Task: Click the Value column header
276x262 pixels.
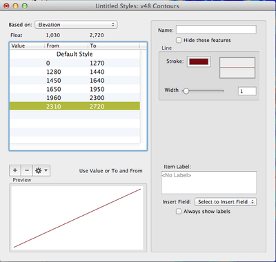Action: pyautogui.click(x=27, y=46)
